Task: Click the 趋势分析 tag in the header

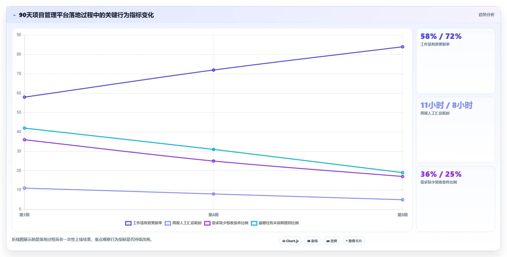Action: coord(486,15)
